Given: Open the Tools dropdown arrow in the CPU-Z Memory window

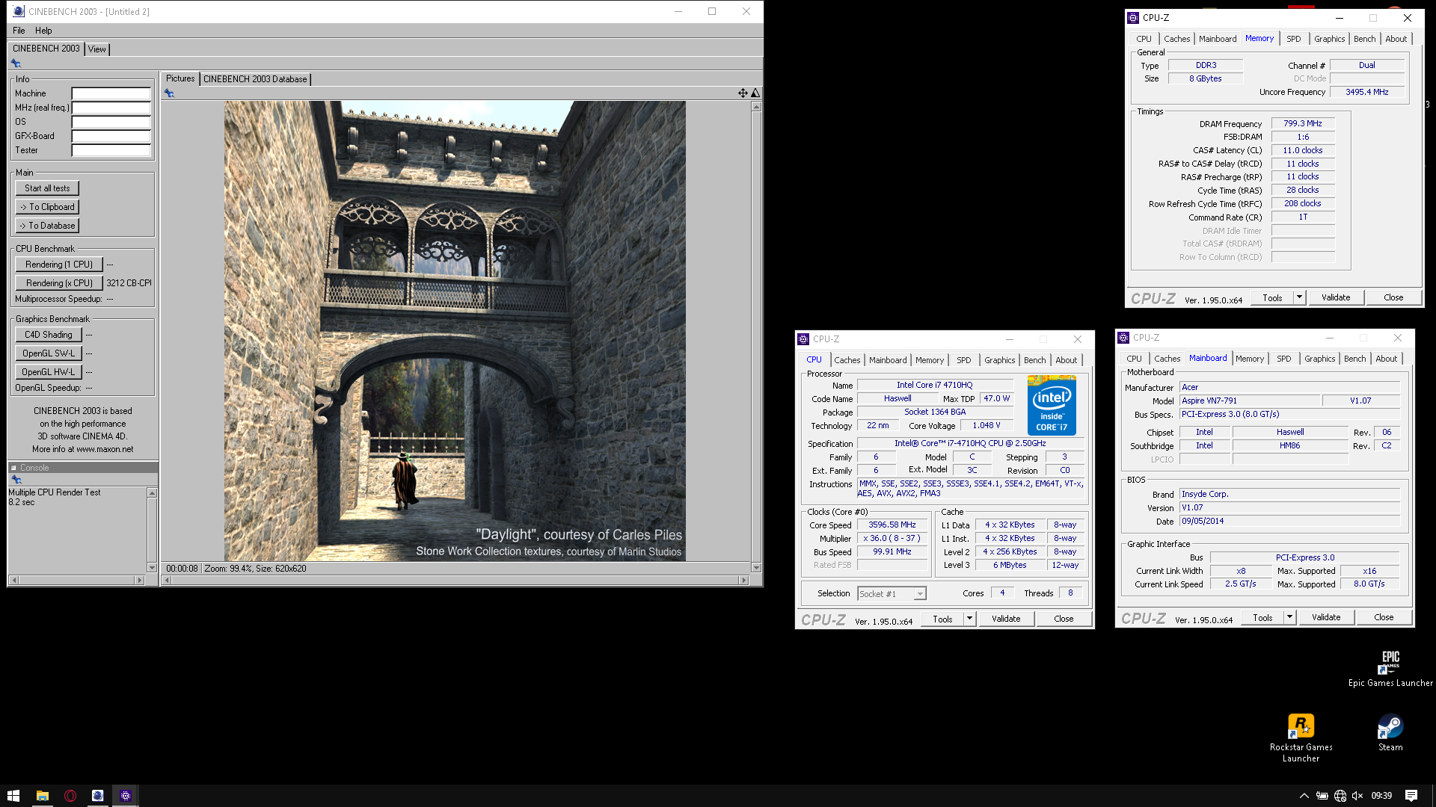Looking at the screenshot, I should tap(1299, 297).
